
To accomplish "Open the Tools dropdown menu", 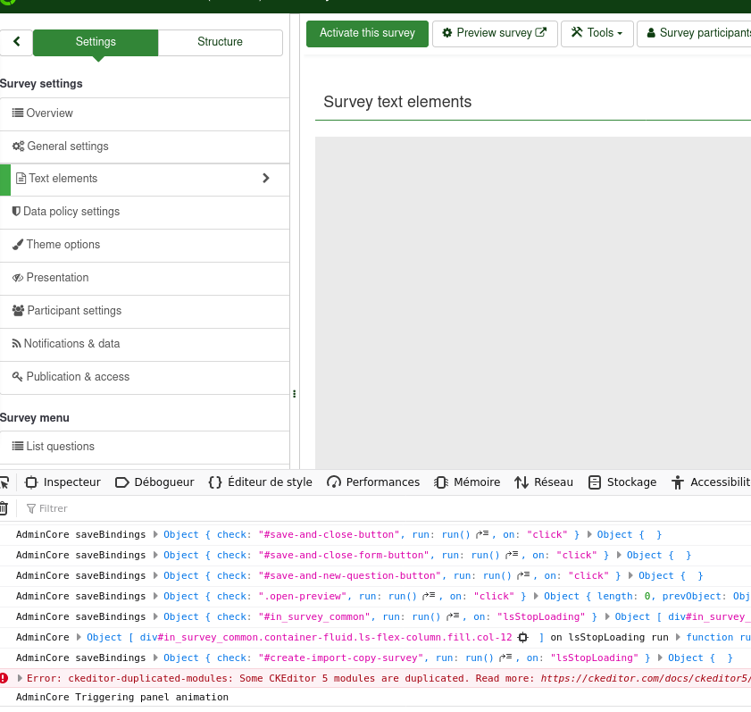I will click(x=597, y=33).
